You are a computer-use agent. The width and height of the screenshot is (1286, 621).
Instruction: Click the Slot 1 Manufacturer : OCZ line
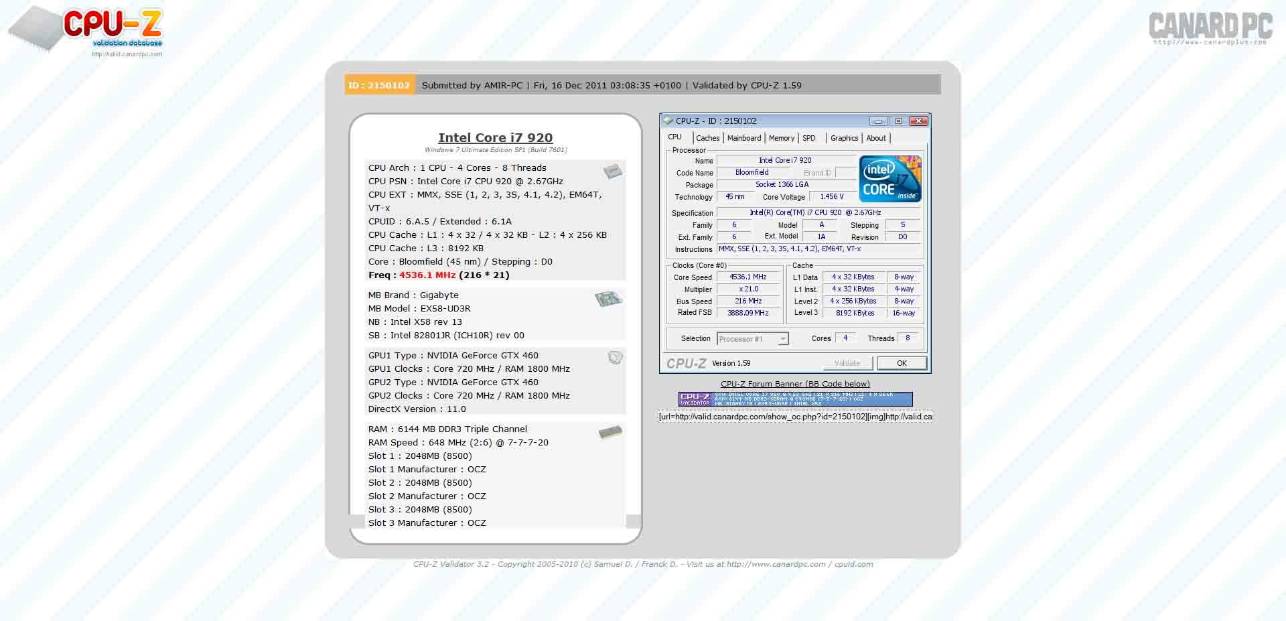[427, 469]
